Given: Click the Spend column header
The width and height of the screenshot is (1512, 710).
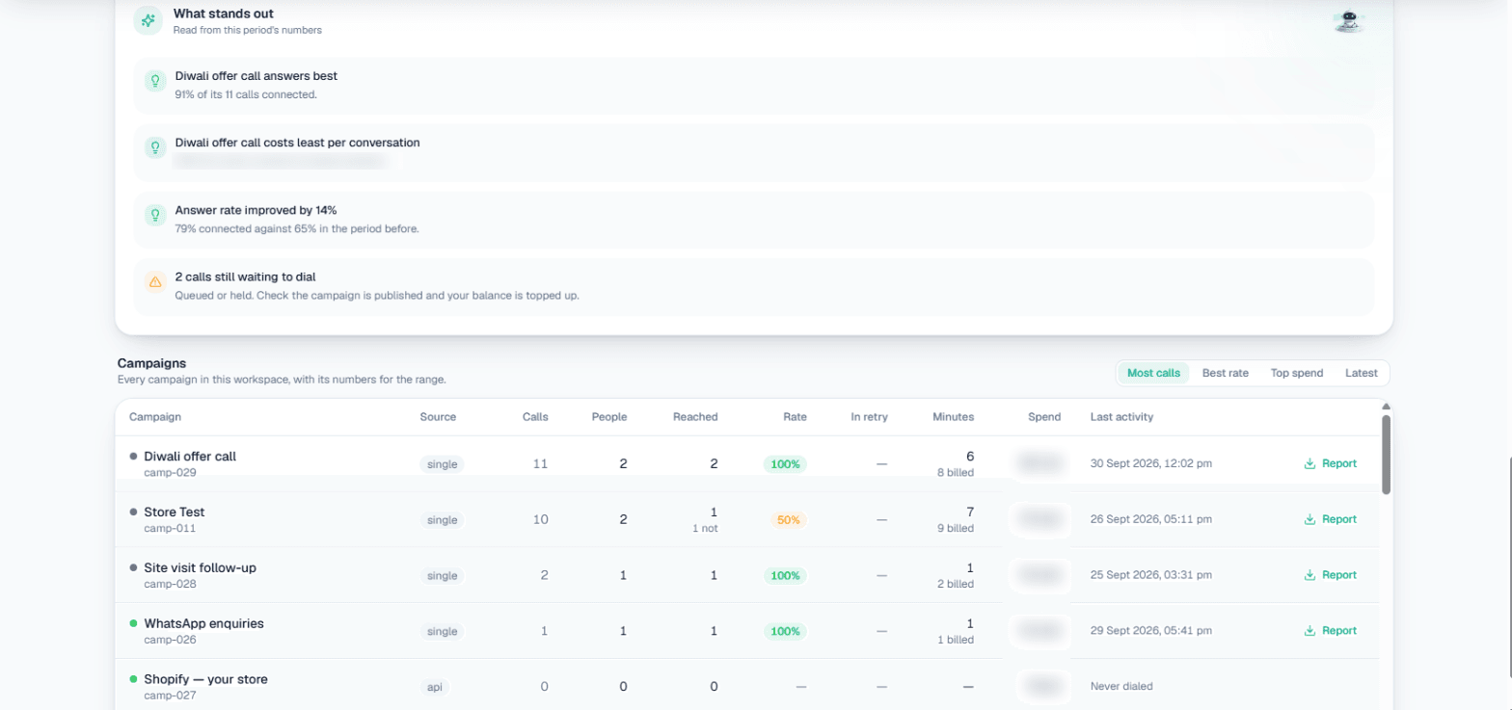Looking at the screenshot, I should (1044, 417).
